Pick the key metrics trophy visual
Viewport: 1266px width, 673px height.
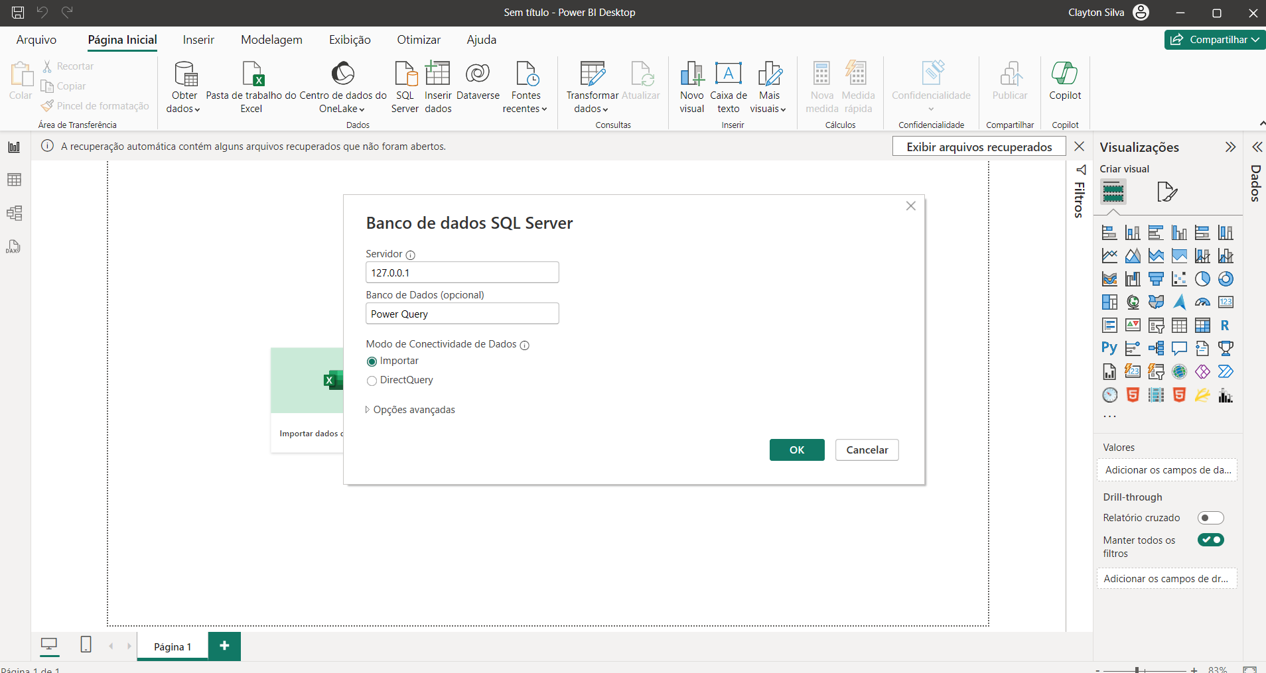(x=1226, y=349)
